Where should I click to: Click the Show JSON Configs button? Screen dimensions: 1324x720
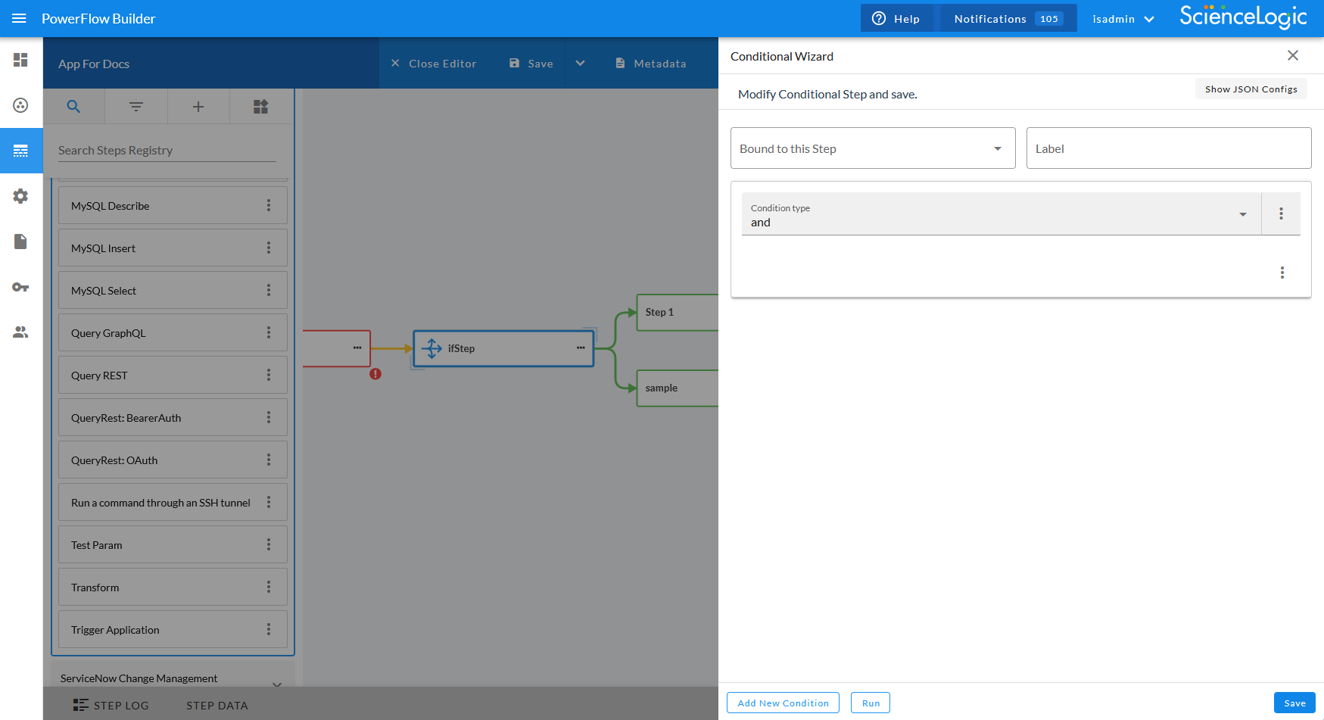tap(1251, 89)
